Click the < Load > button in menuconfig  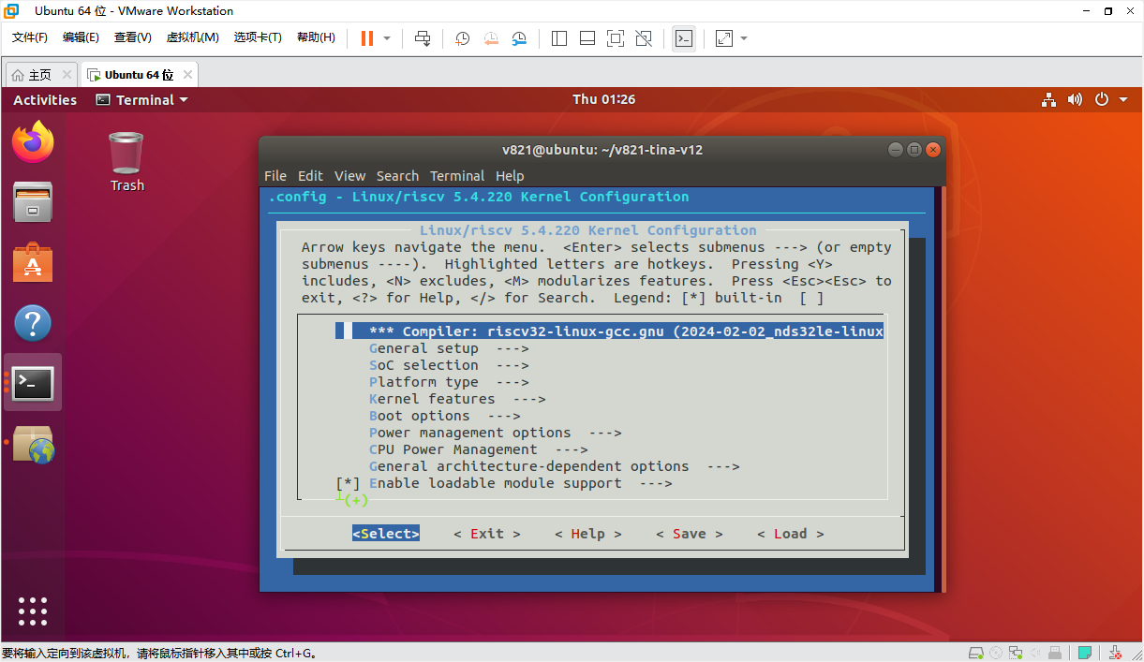coord(791,534)
